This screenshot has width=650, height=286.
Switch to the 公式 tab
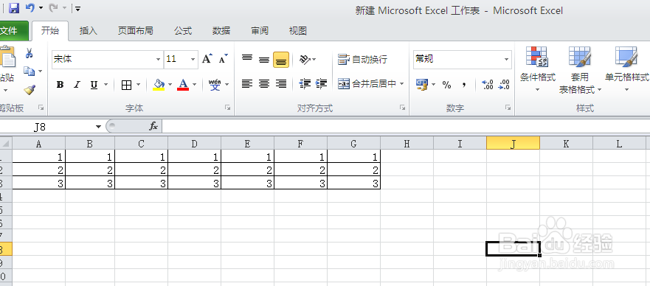pyautogui.click(x=183, y=31)
